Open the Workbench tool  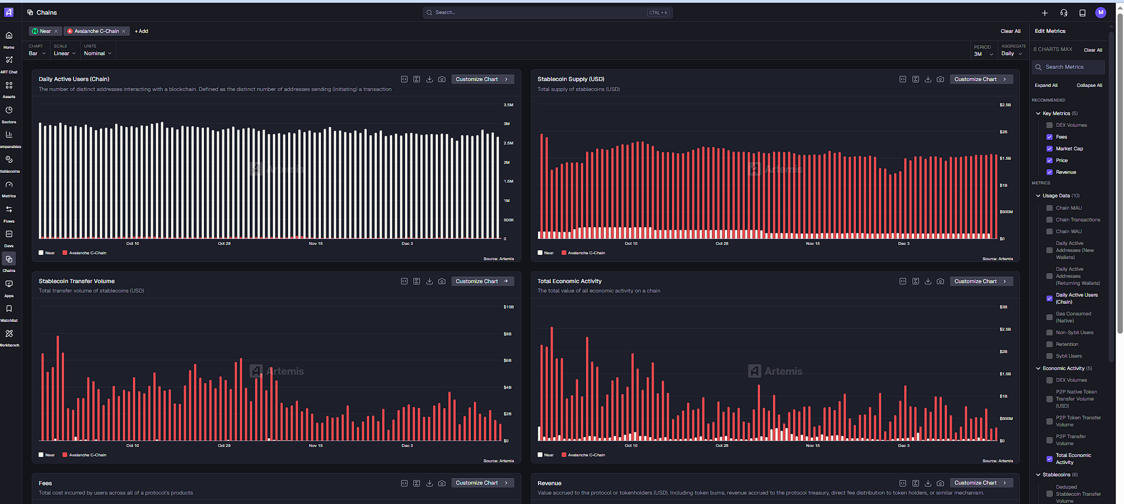click(x=9, y=337)
